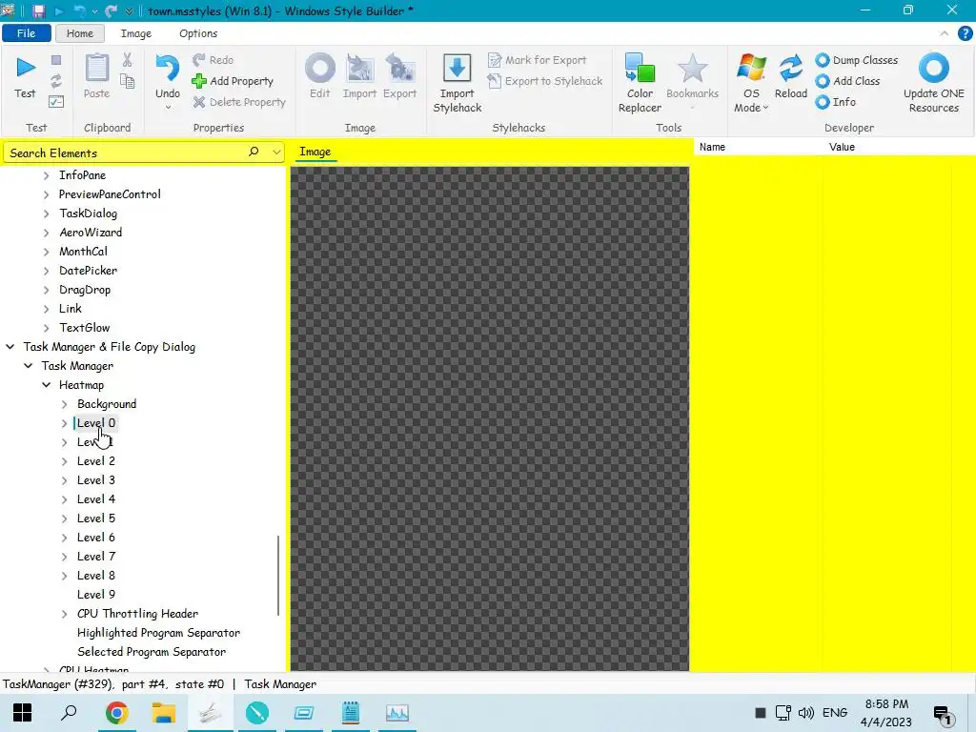Open the File menu
The height and width of the screenshot is (732, 976).
(26, 33)
